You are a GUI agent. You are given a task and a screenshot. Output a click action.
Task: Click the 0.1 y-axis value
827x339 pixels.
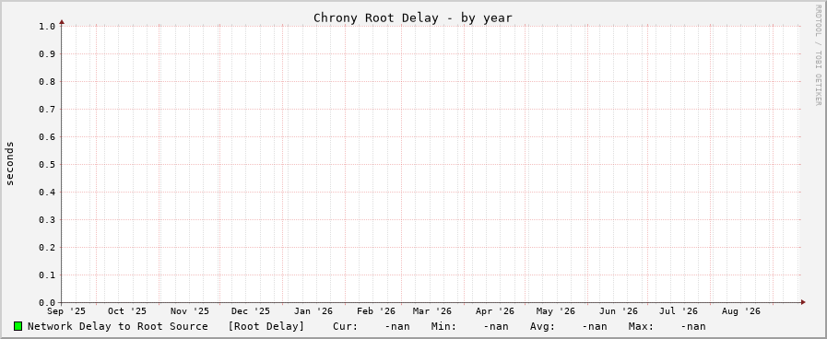click(x=47, y=275)
